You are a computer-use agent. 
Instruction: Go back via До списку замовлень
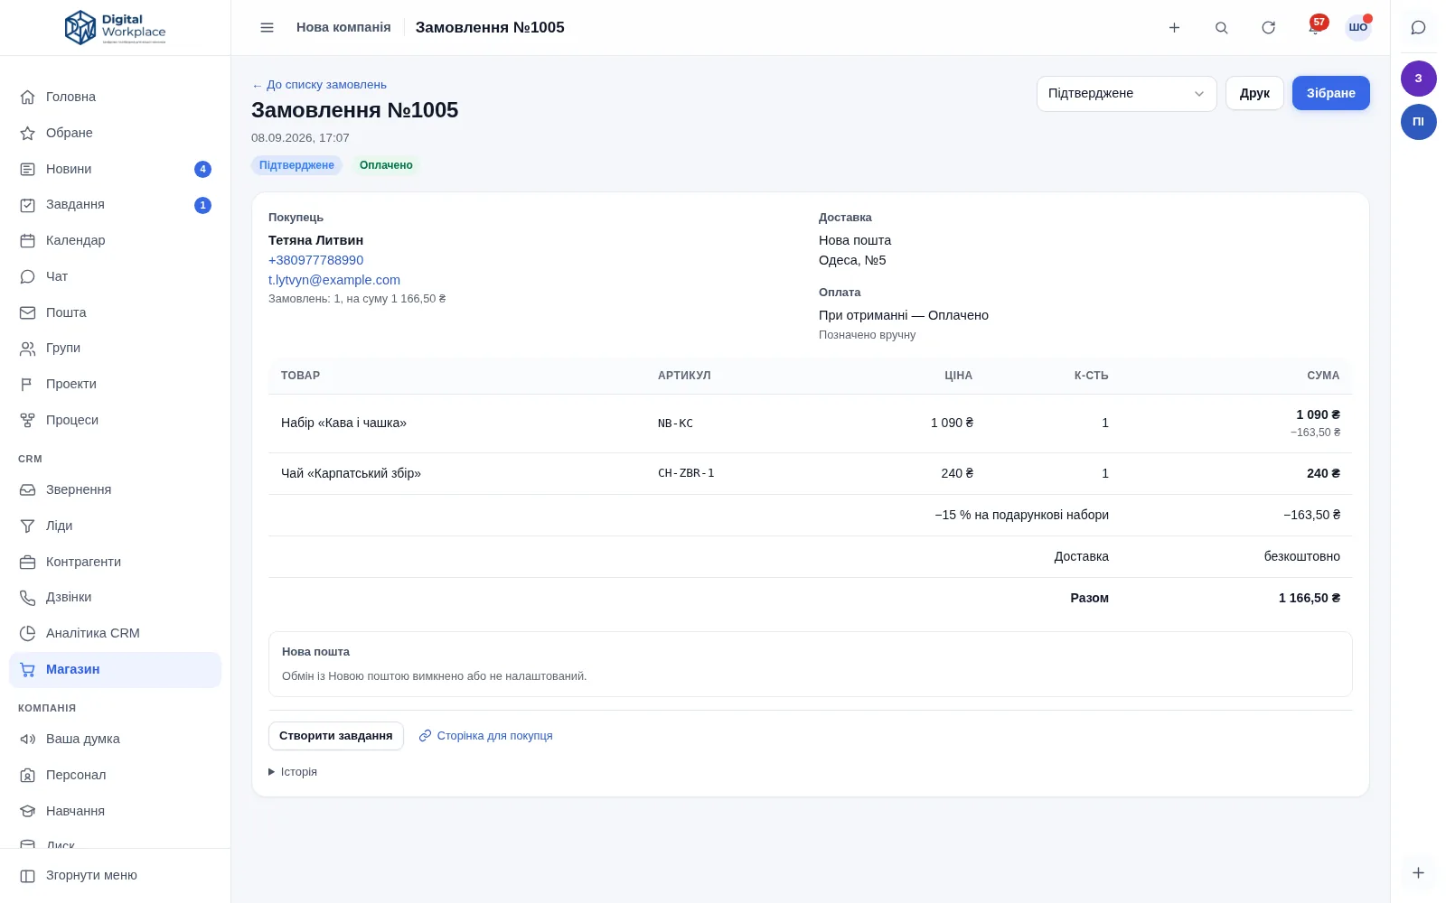click(319, 85)
